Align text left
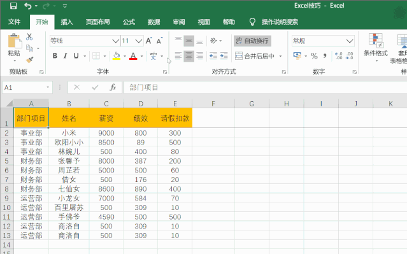 click(178, 56)
